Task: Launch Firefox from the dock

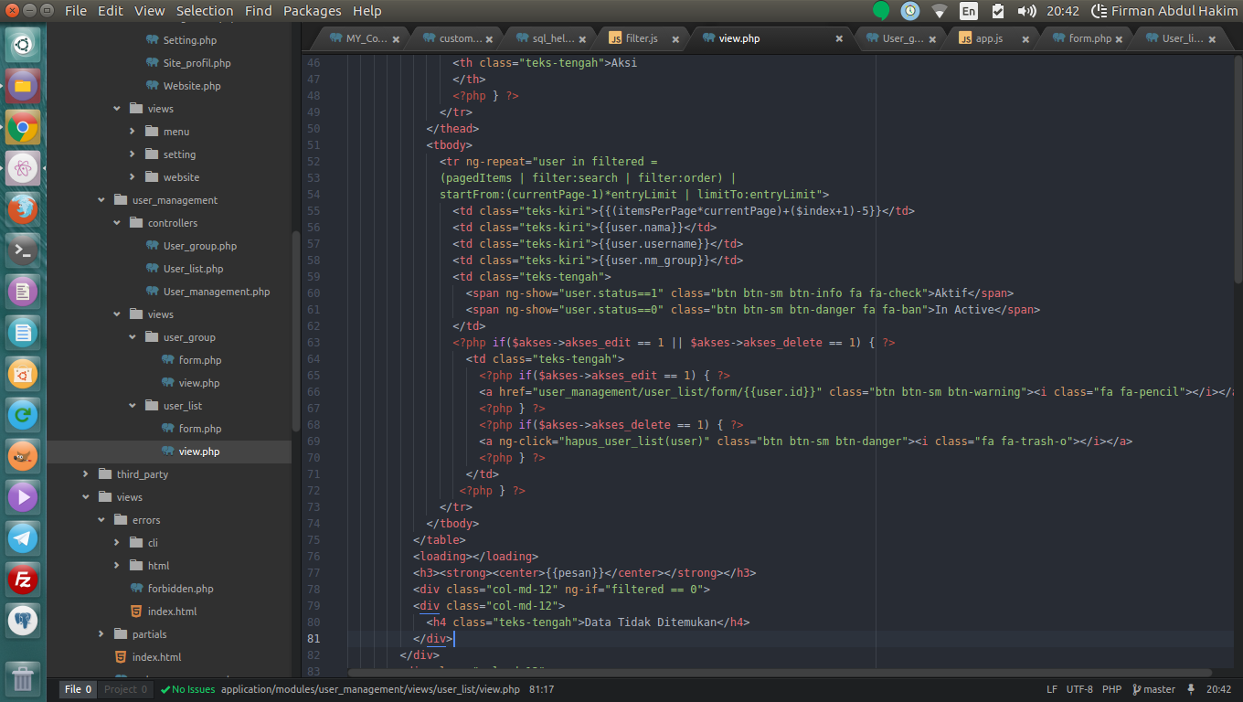Action: tap(23, 209)
